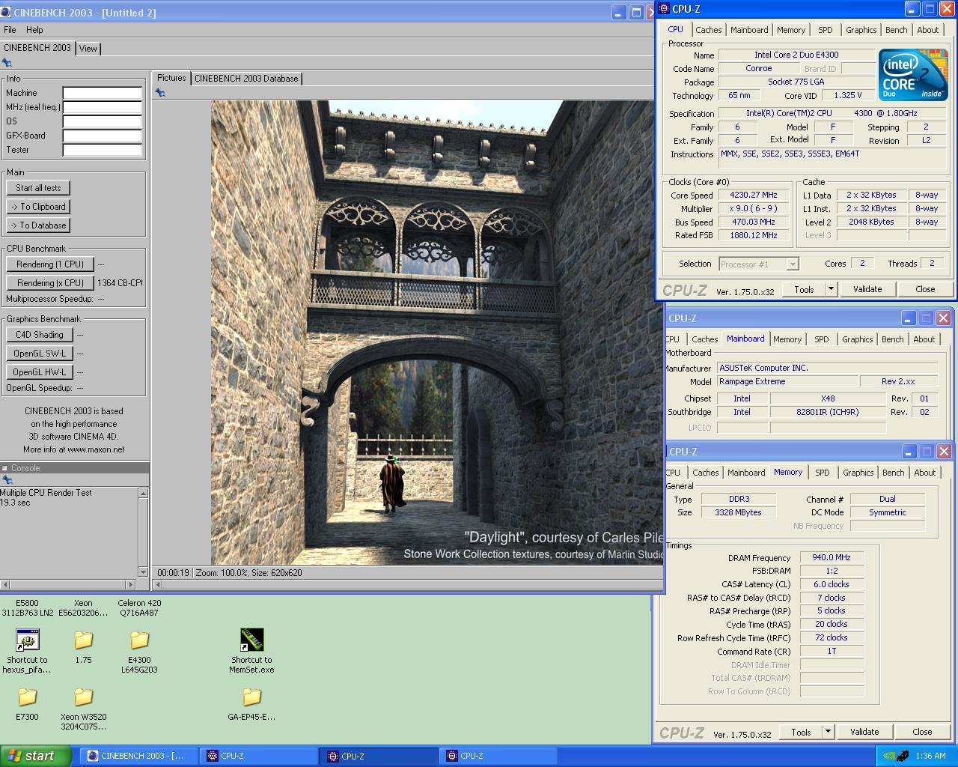
Task: Click the first CPU-Z taskbar button
Action: (259, 756)
